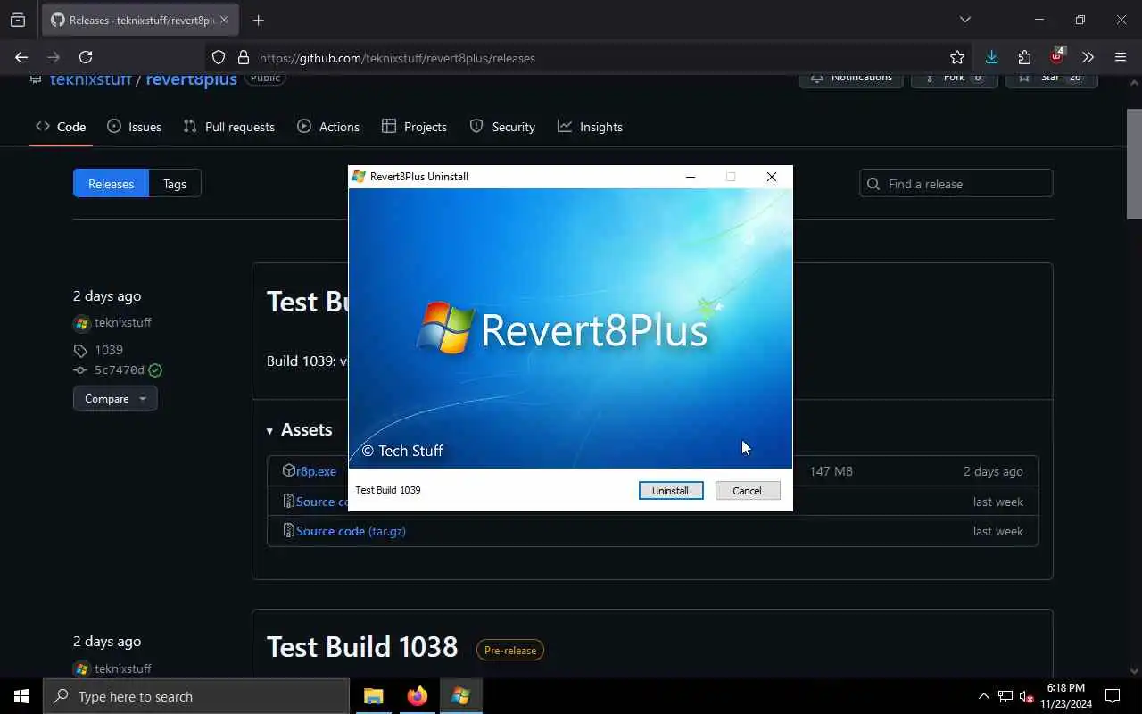Open the Code repository tab

click(61, 127)
